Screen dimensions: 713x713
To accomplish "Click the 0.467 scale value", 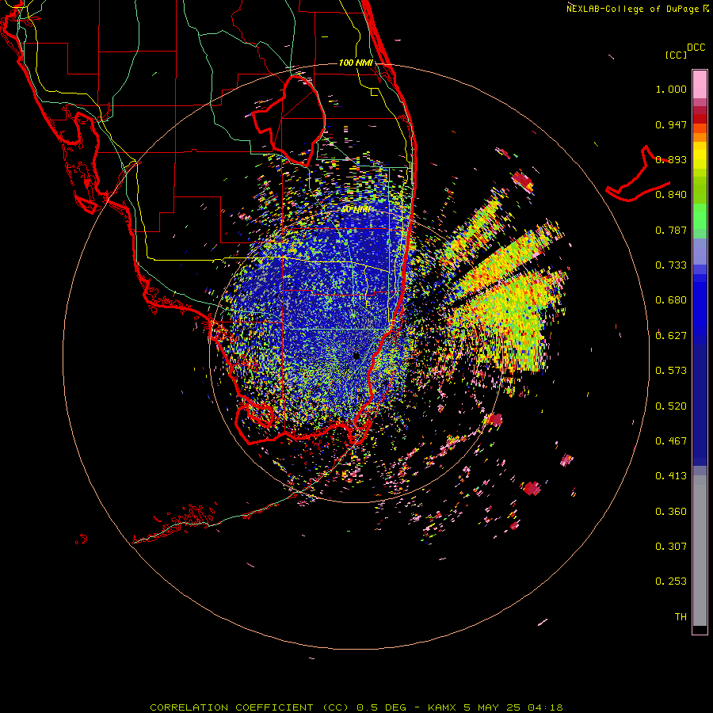I will tap(671, 441).
